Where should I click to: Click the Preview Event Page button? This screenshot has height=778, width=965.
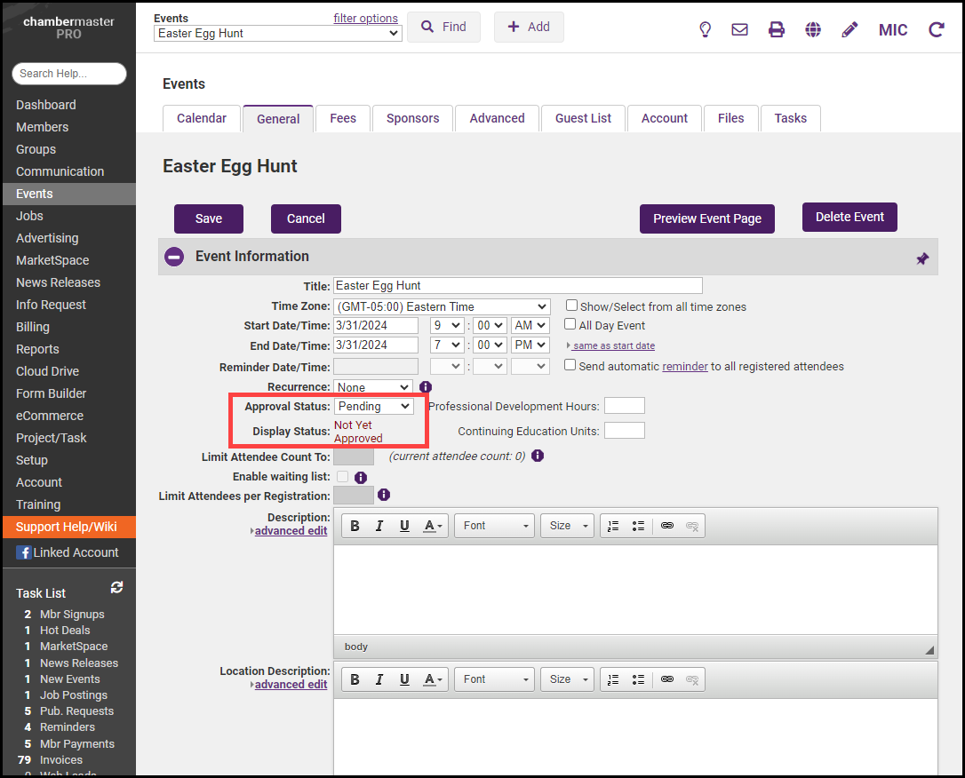[706, 218]
